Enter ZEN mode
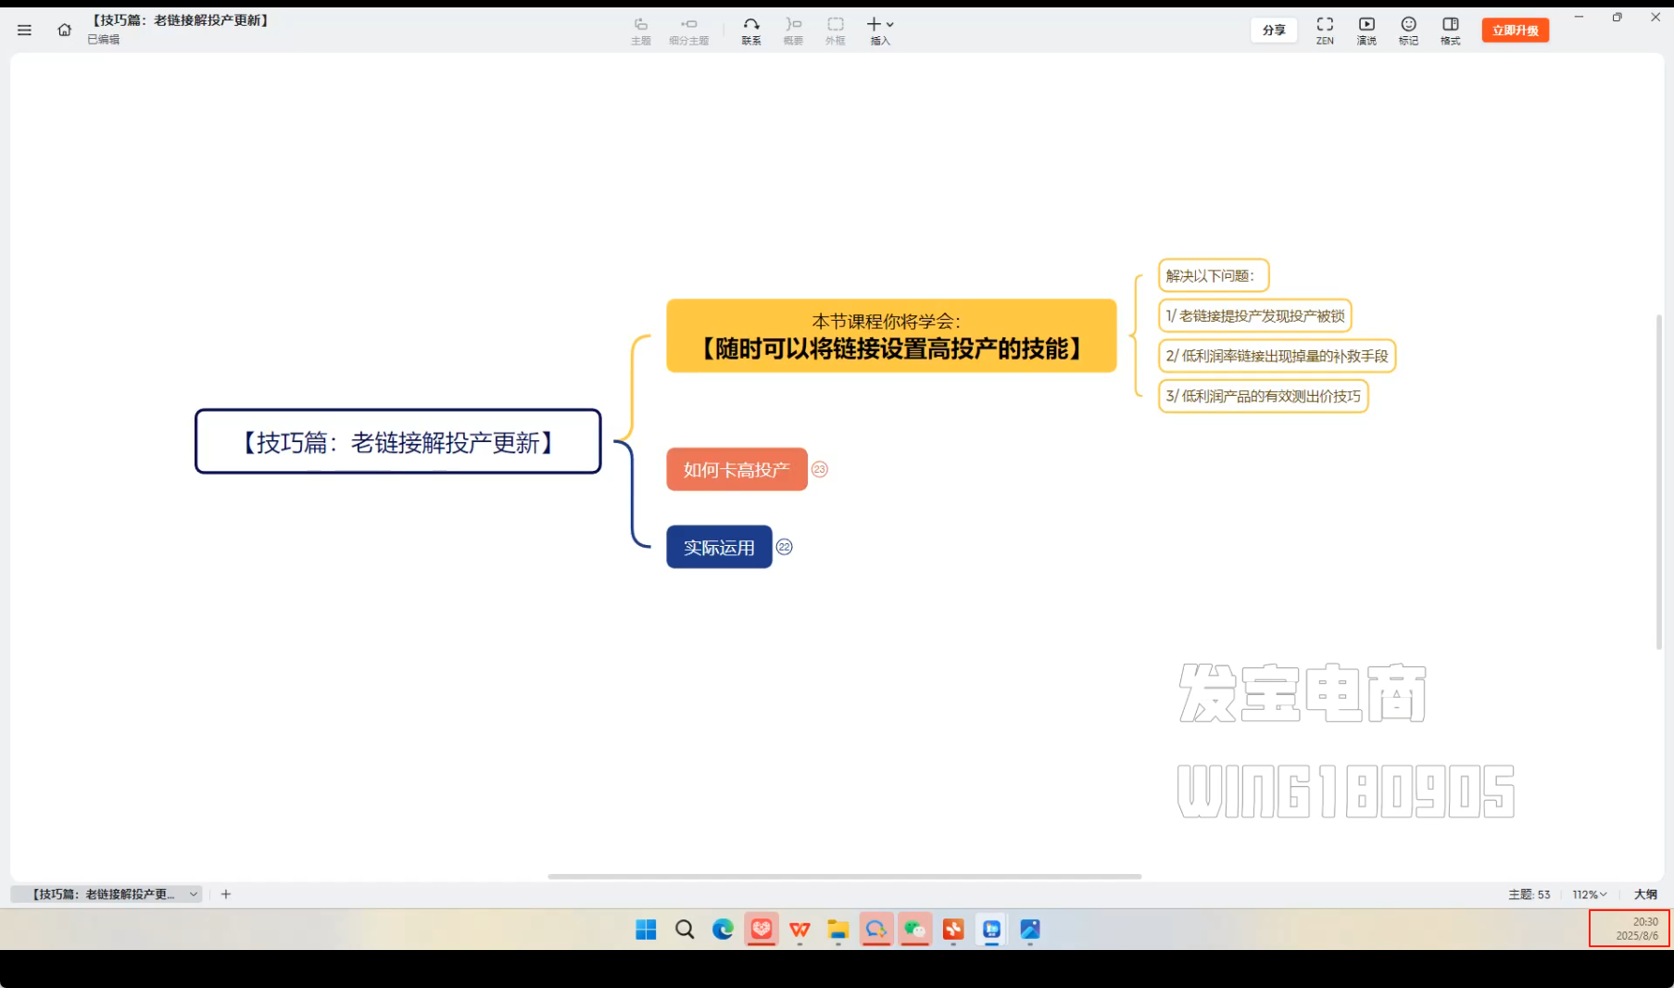The image size is (1674, 988). [1325, 31]
